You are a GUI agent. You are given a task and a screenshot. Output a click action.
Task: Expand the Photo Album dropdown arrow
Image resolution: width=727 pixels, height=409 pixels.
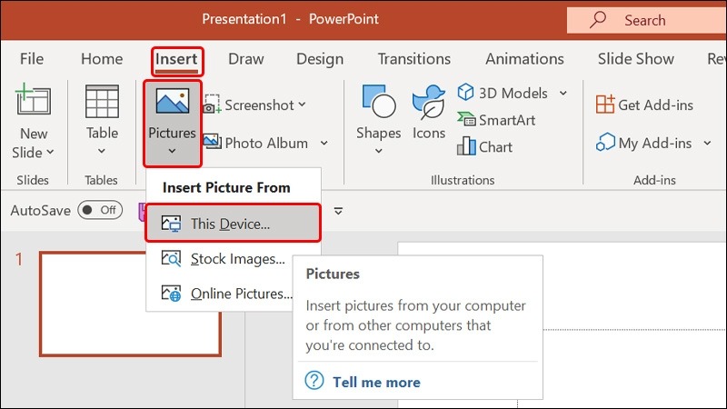pyautogui.click(x=324, y=144)
